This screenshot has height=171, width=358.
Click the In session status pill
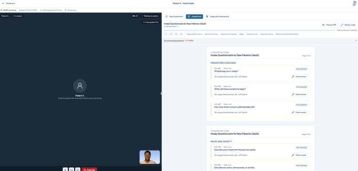[17, 16]
